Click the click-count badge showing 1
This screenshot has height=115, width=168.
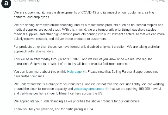coord(107,89)
